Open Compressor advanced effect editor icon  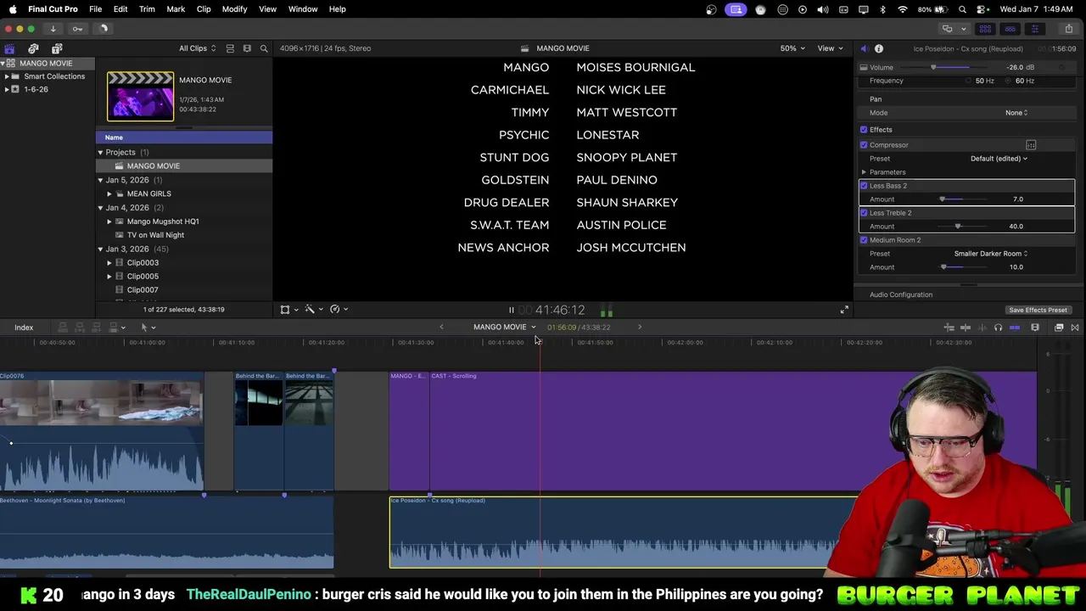[x=1031, y=145]
